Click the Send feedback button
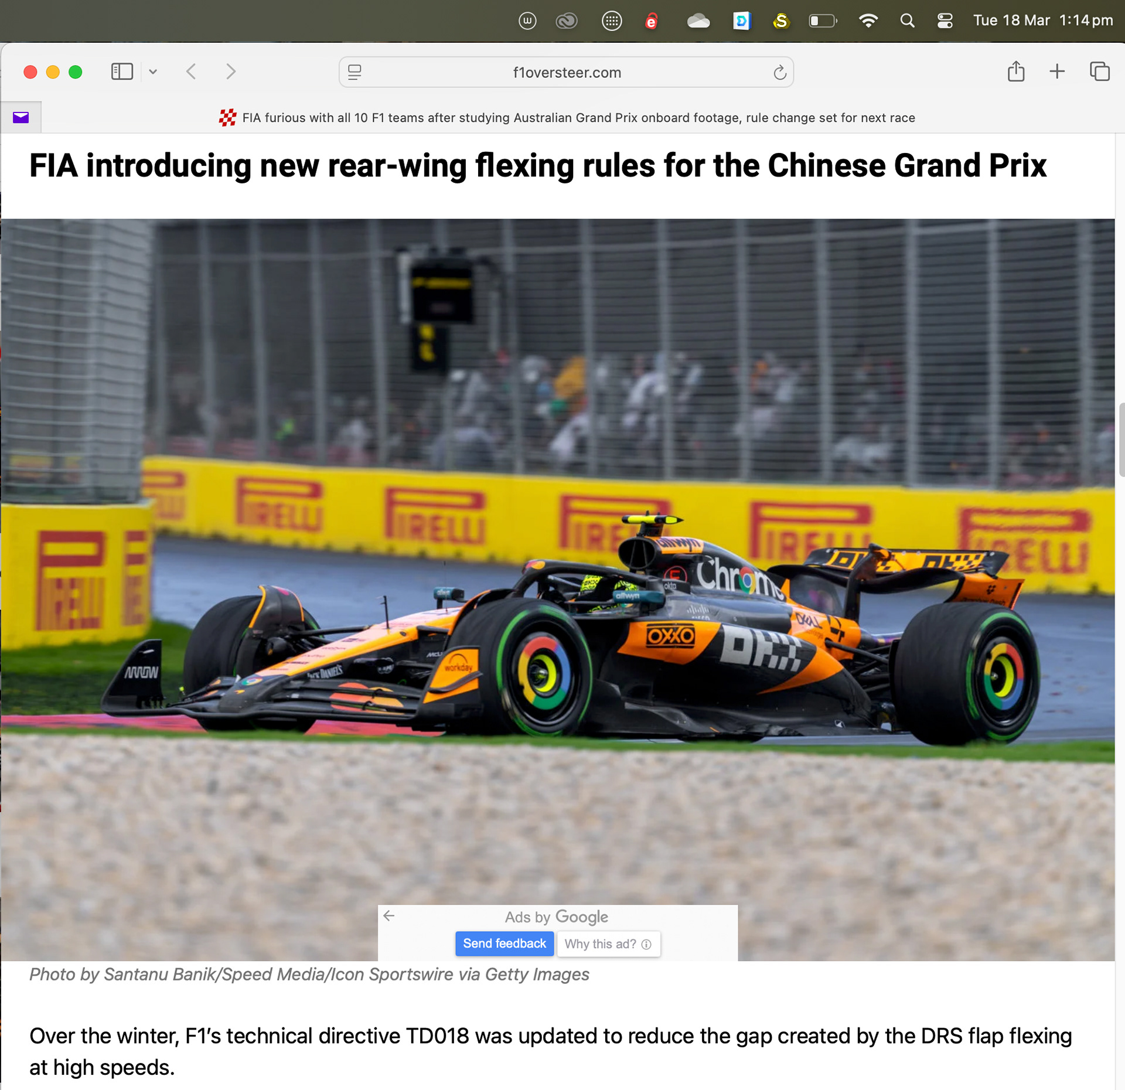 [x=504, y=943]
